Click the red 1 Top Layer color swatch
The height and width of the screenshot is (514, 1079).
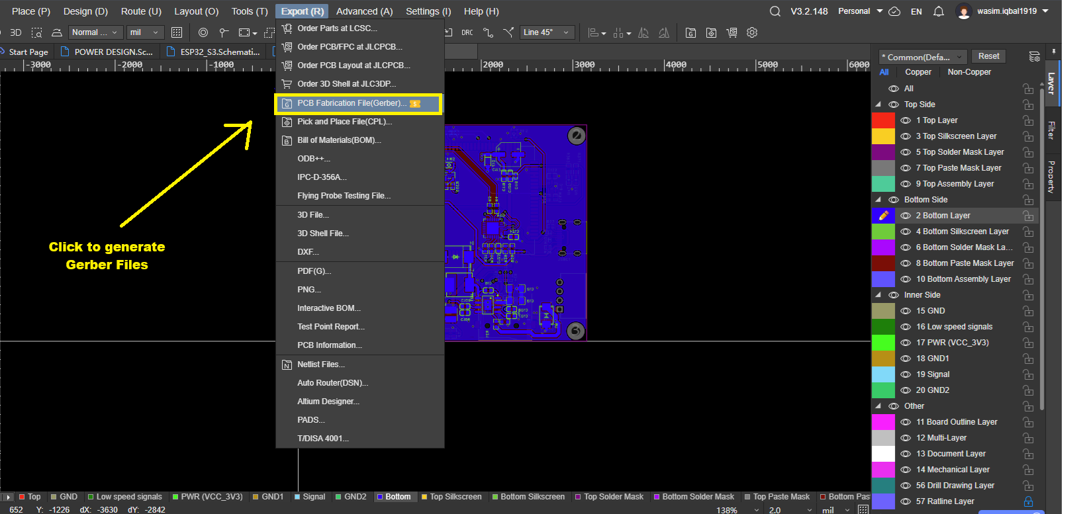tap(883, 120)
